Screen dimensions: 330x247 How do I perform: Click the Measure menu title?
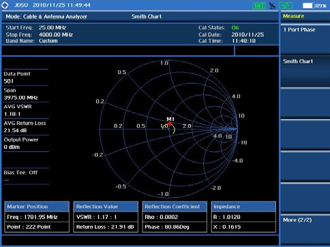click(293, 16)
